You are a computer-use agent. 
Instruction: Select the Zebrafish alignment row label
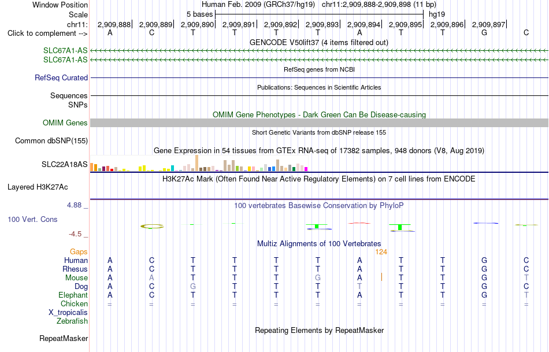(x=72, y=321)
